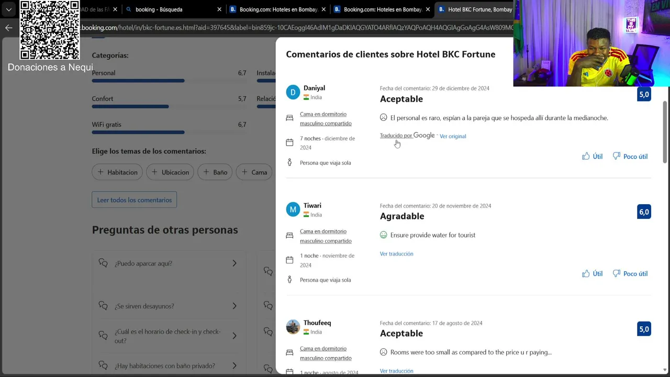Click the calendar icon beside '1 noche · noviembre'

(x=289, y=260)
